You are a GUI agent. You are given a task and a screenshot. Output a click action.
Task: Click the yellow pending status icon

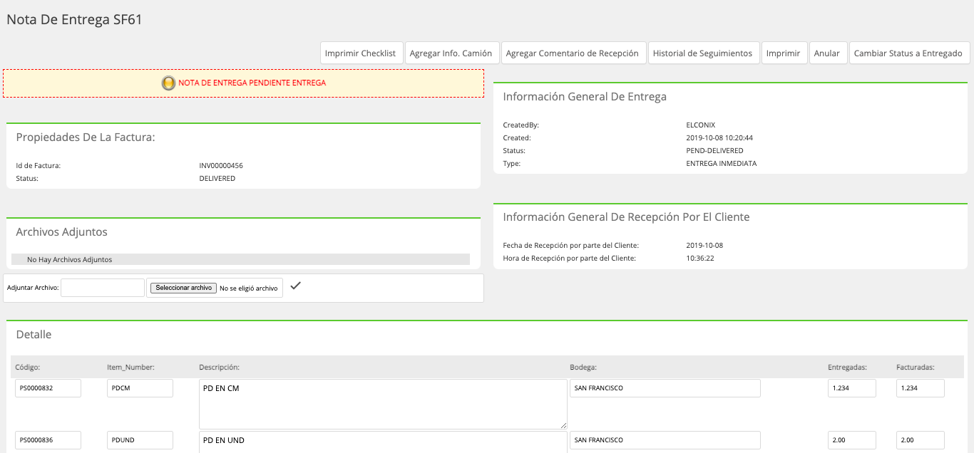168,83
